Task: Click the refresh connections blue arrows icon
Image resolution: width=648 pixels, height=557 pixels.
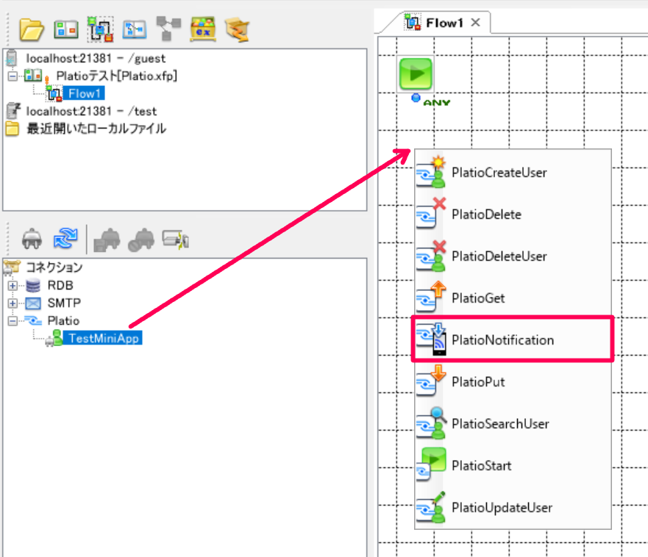Action: tap(65, 238)
